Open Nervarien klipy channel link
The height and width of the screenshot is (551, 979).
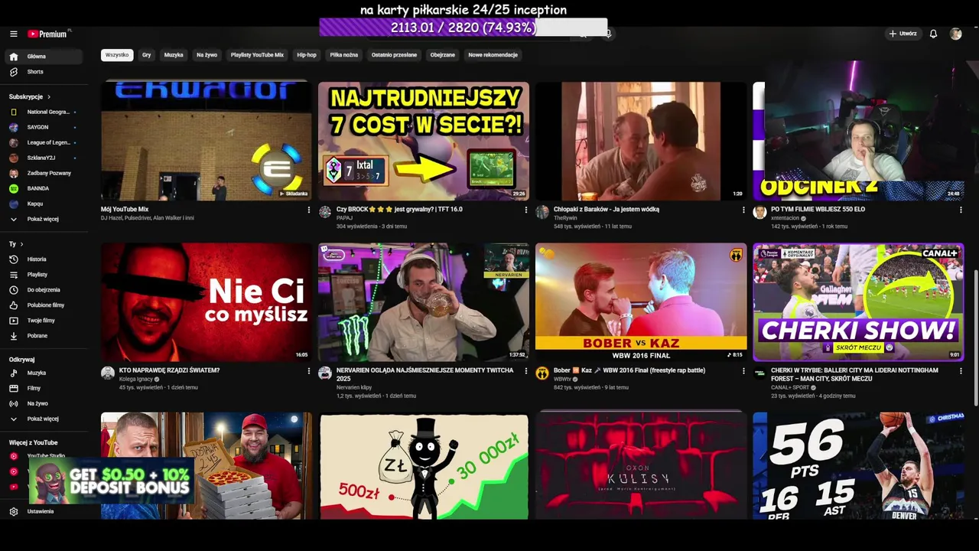click(x=354, y=388)
